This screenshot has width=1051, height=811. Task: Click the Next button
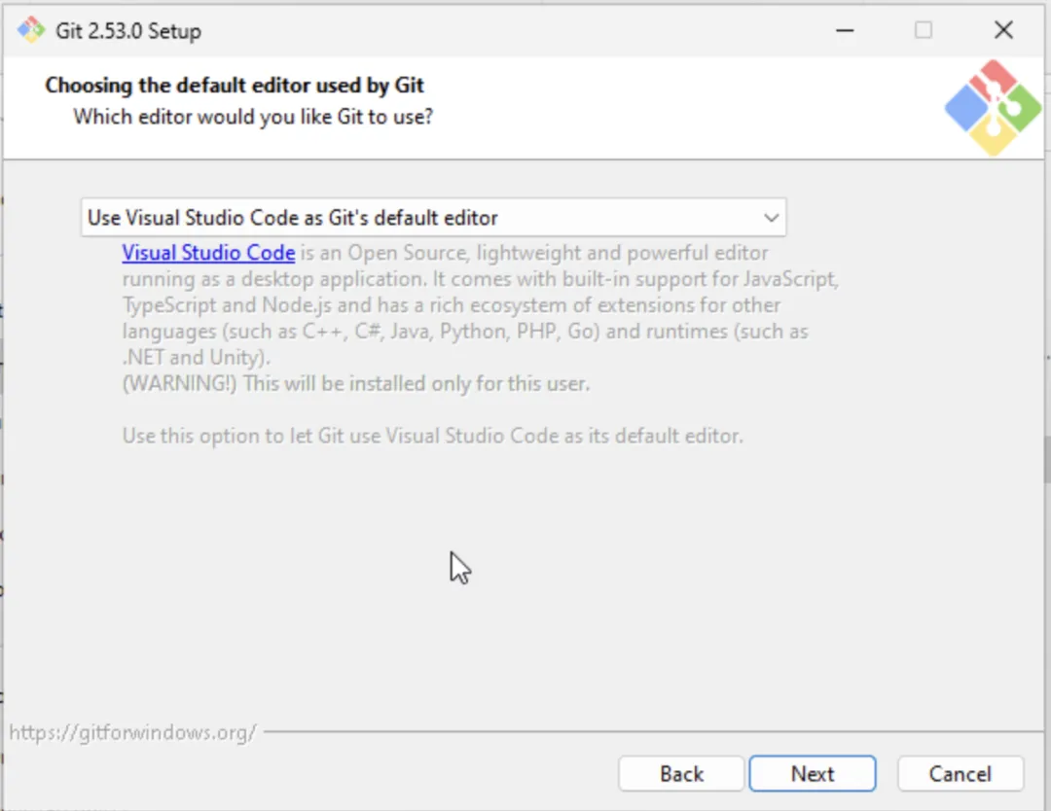(813, 773)
